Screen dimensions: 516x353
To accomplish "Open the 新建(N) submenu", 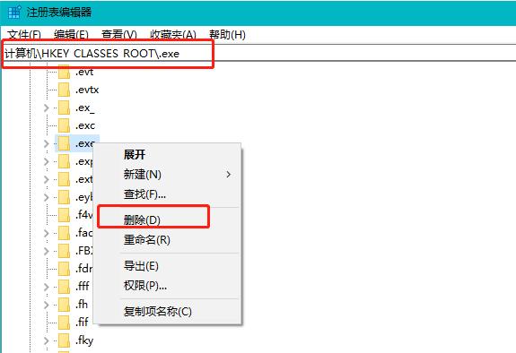I will click(168, 174).
